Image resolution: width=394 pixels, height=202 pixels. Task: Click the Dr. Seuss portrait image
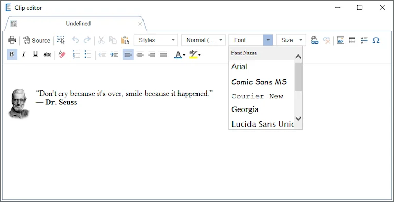19,103
